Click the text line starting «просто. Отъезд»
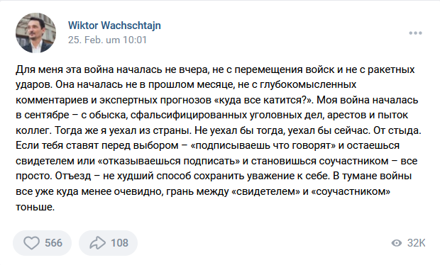The image size is (440, 265). tap(214, 176)
